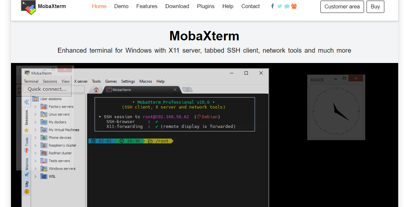Screen dimensions: 404x207
Task: Click the WSL Windows logo icon
Action: point(44,176)
